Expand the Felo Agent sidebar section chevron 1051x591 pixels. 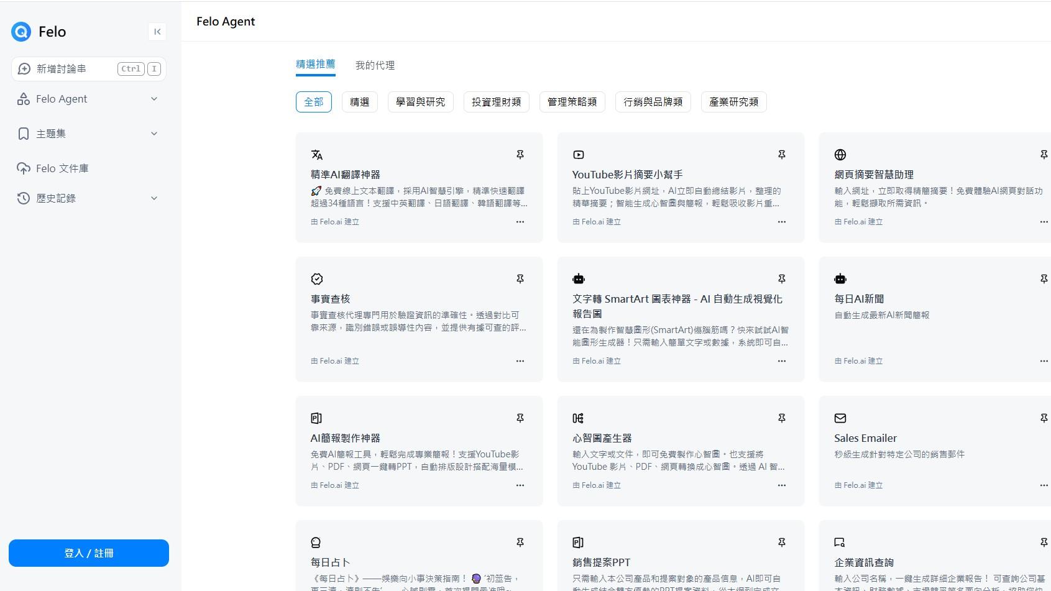click(x=154, y=99)
